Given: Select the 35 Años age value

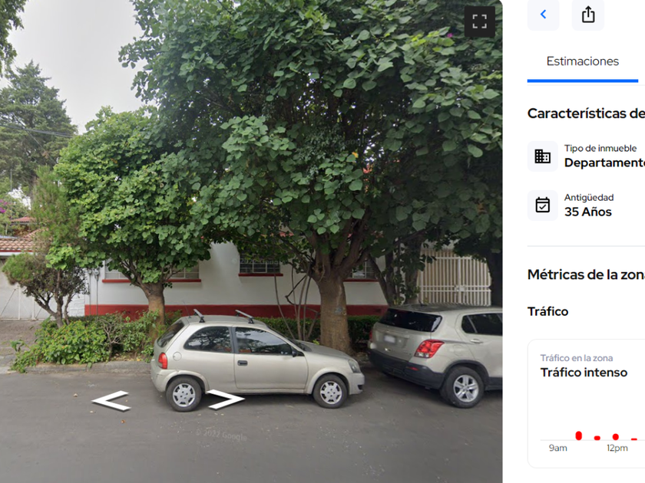Looking at the screenshot, I should coord(588,212).
